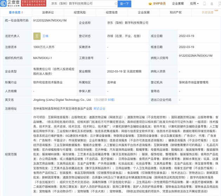Click the 吉林省 region value

click(x=112, y=82)
